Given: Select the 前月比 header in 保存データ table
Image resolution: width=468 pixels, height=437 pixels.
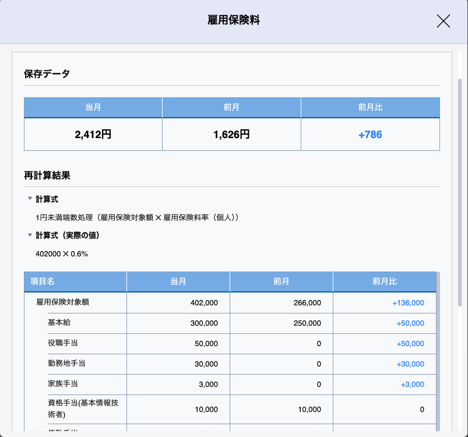Looking at the screenshot, I should 370,107.
